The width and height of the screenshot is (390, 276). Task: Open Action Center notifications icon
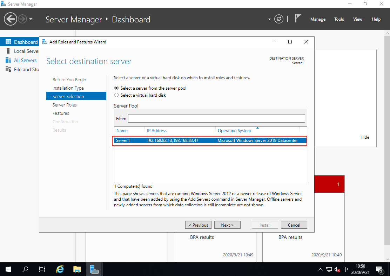379,269
